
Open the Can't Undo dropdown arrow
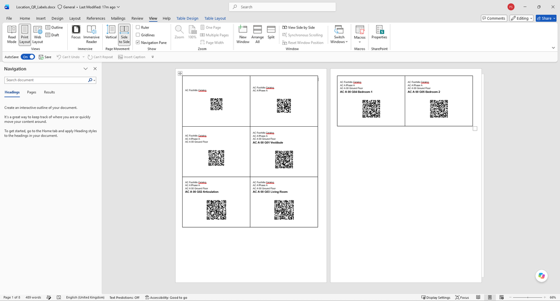(84, 57)
